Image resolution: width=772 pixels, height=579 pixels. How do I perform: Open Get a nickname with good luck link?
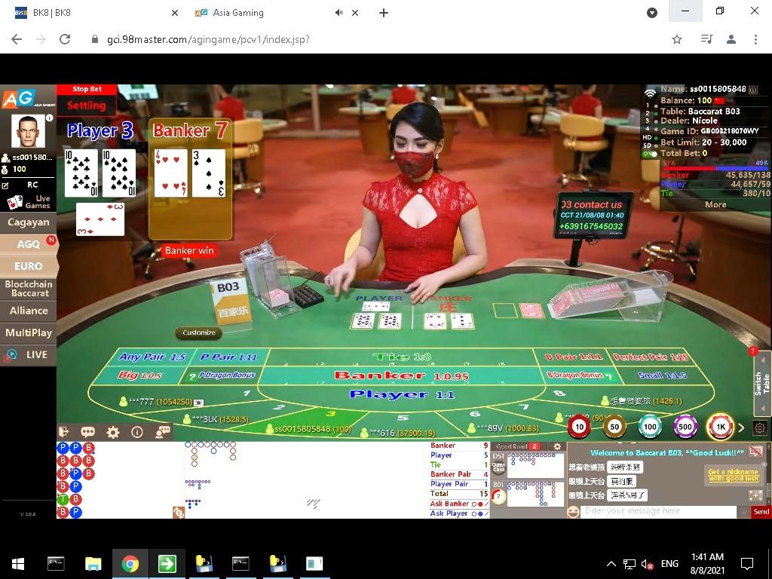coord(733,475)
